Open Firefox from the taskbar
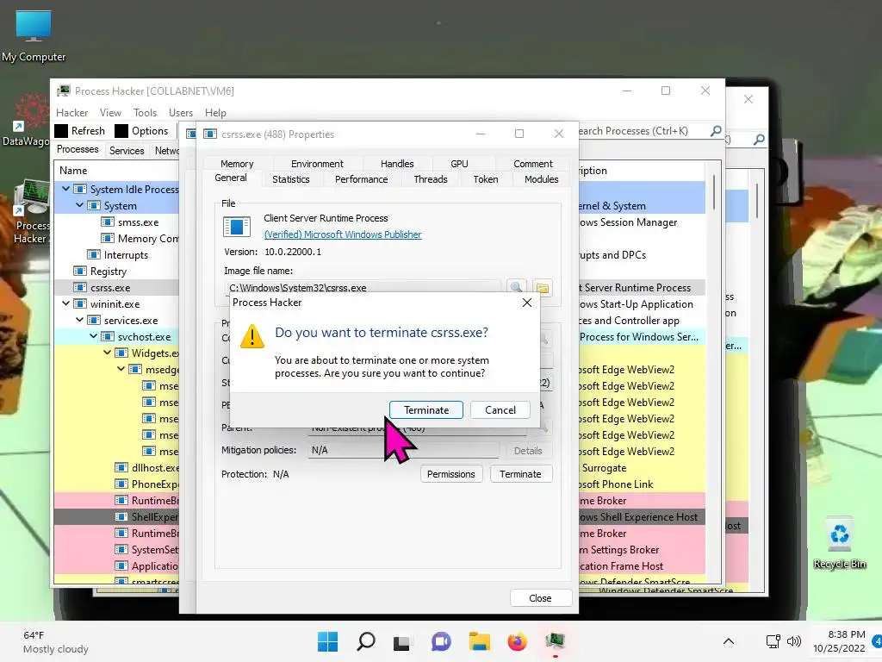The image size is (882, 662). 517,641
